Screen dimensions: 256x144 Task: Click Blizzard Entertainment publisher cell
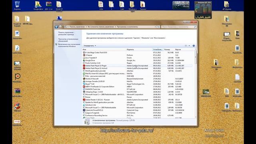coord(135,79)
